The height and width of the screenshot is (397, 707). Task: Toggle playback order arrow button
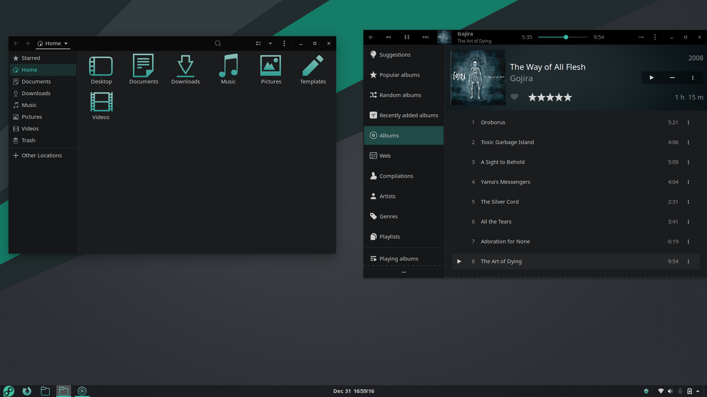[641, 37]
